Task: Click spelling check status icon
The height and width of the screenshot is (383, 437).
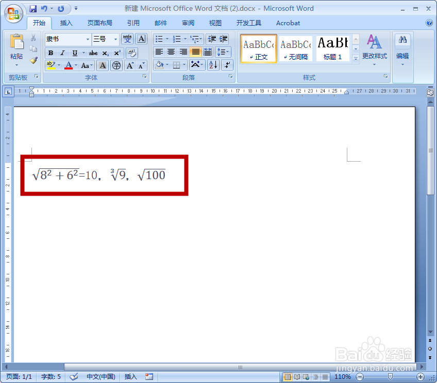Action: coord(74,377)
